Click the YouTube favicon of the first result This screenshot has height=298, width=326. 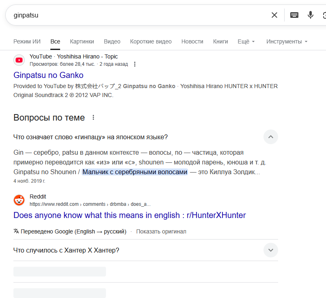pos(19,60)
